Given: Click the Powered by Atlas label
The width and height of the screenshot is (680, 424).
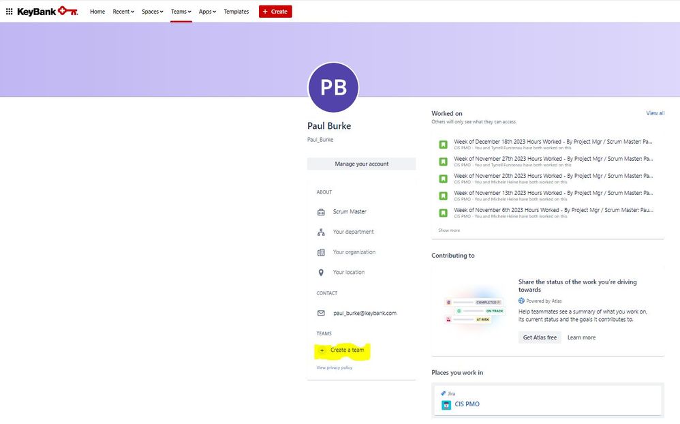Looking at the screenshot, I should point(544,301).
